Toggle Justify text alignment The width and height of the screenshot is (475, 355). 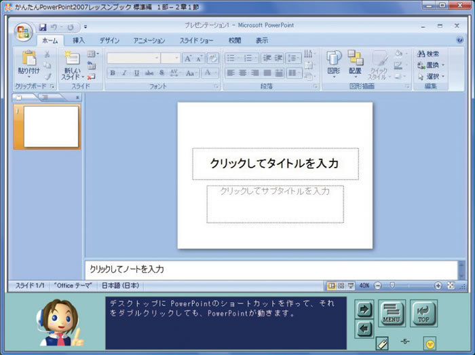[267, 73]
